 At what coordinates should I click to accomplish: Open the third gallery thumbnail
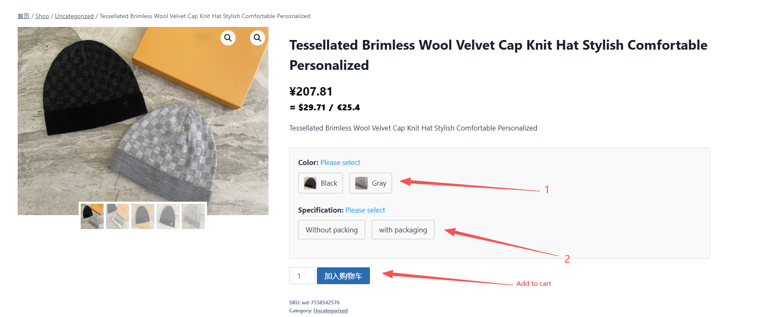click(143, 216)
